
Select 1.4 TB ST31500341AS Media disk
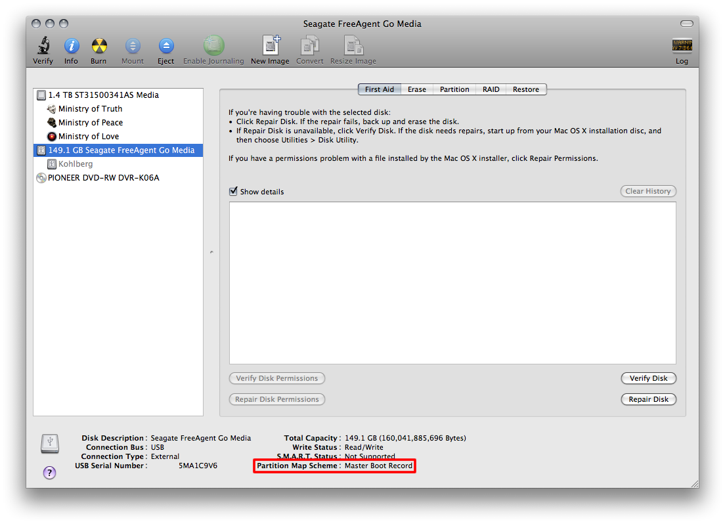tap(118, 95)
